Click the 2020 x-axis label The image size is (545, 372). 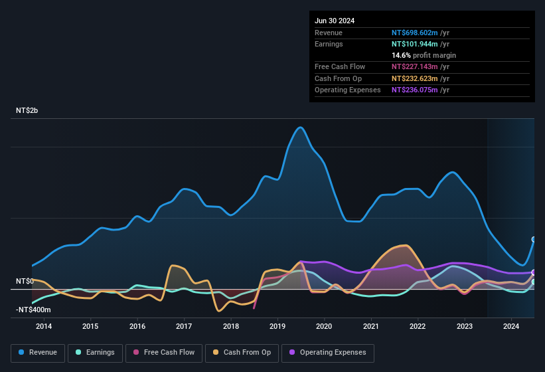point(324,326)
